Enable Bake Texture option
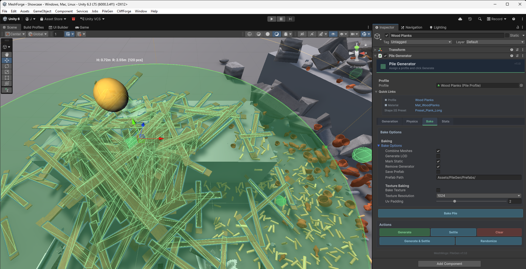526x269 pixels. pyautogui.click(x=438, y=190)
